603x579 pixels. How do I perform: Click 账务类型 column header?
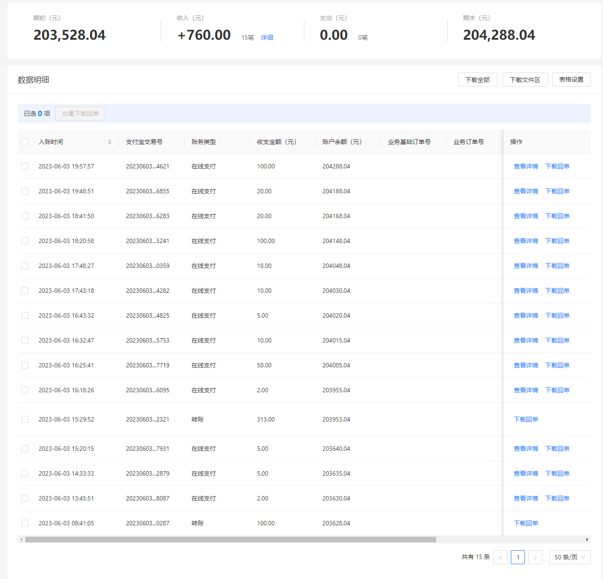[x=203, y=142]
